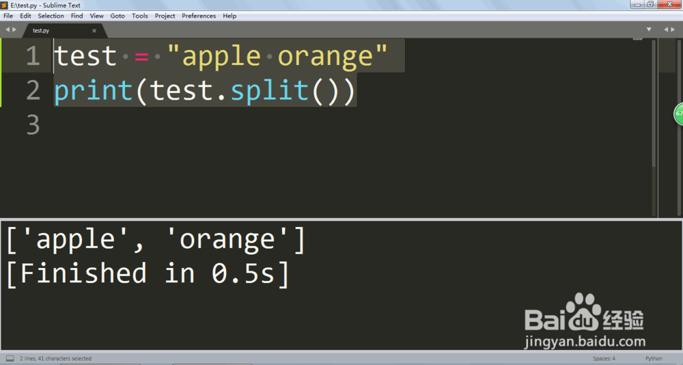Open the Goto menu

[x=117, y=16]
